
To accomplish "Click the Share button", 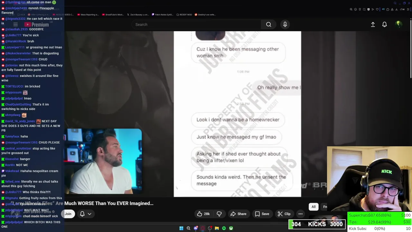I will (x=238, y=214).
